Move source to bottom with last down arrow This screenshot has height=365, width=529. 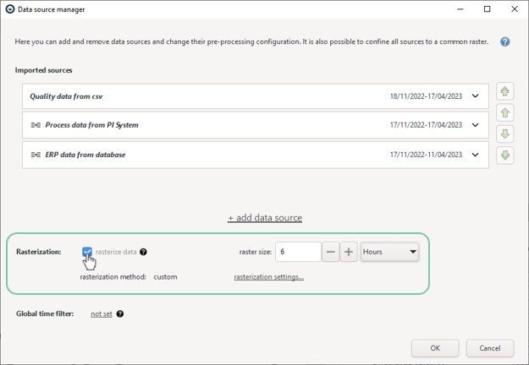504,155
